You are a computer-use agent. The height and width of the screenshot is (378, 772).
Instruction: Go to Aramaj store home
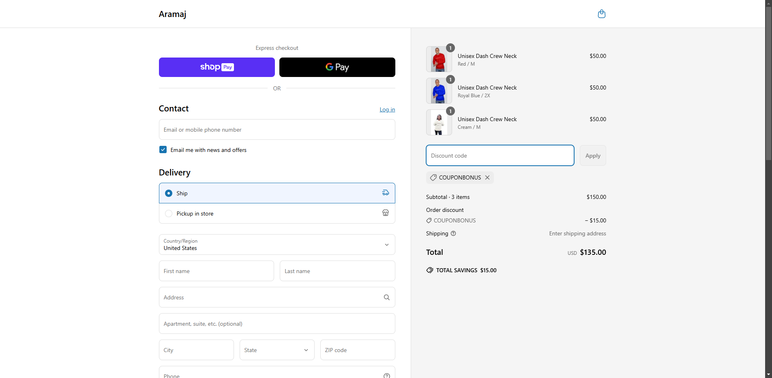pyautogui.click(x=173, y=14)
